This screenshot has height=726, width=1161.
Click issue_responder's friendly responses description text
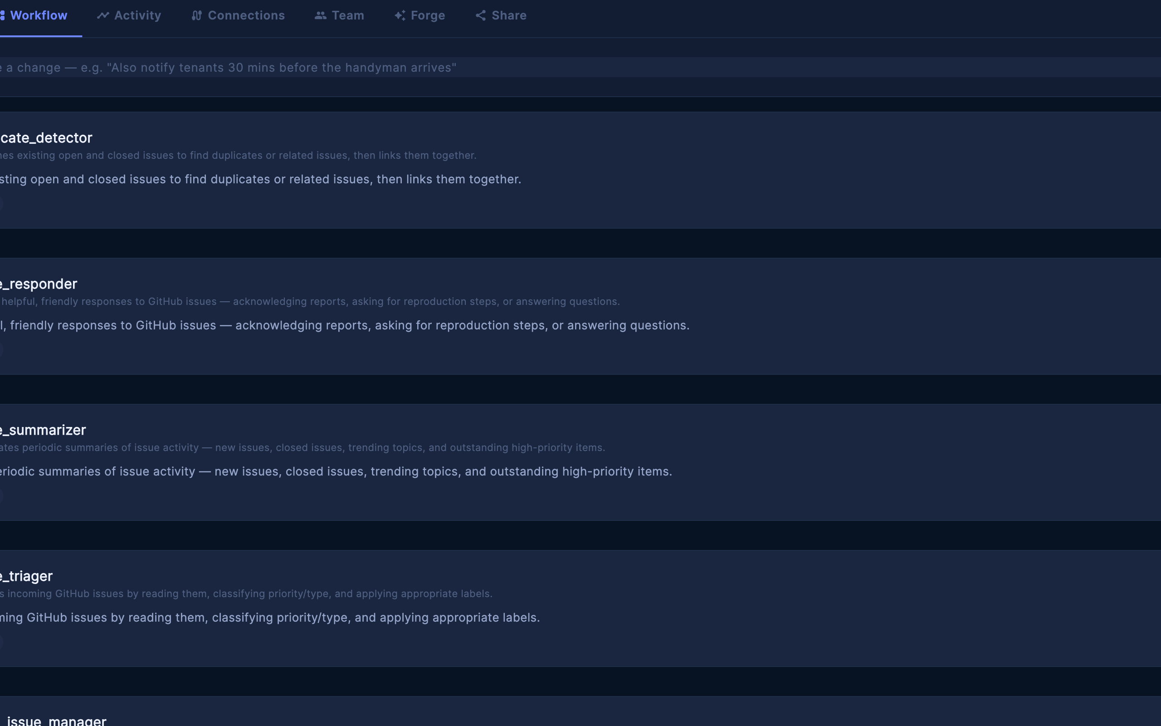pyautogui.click(x=346, y=325)
